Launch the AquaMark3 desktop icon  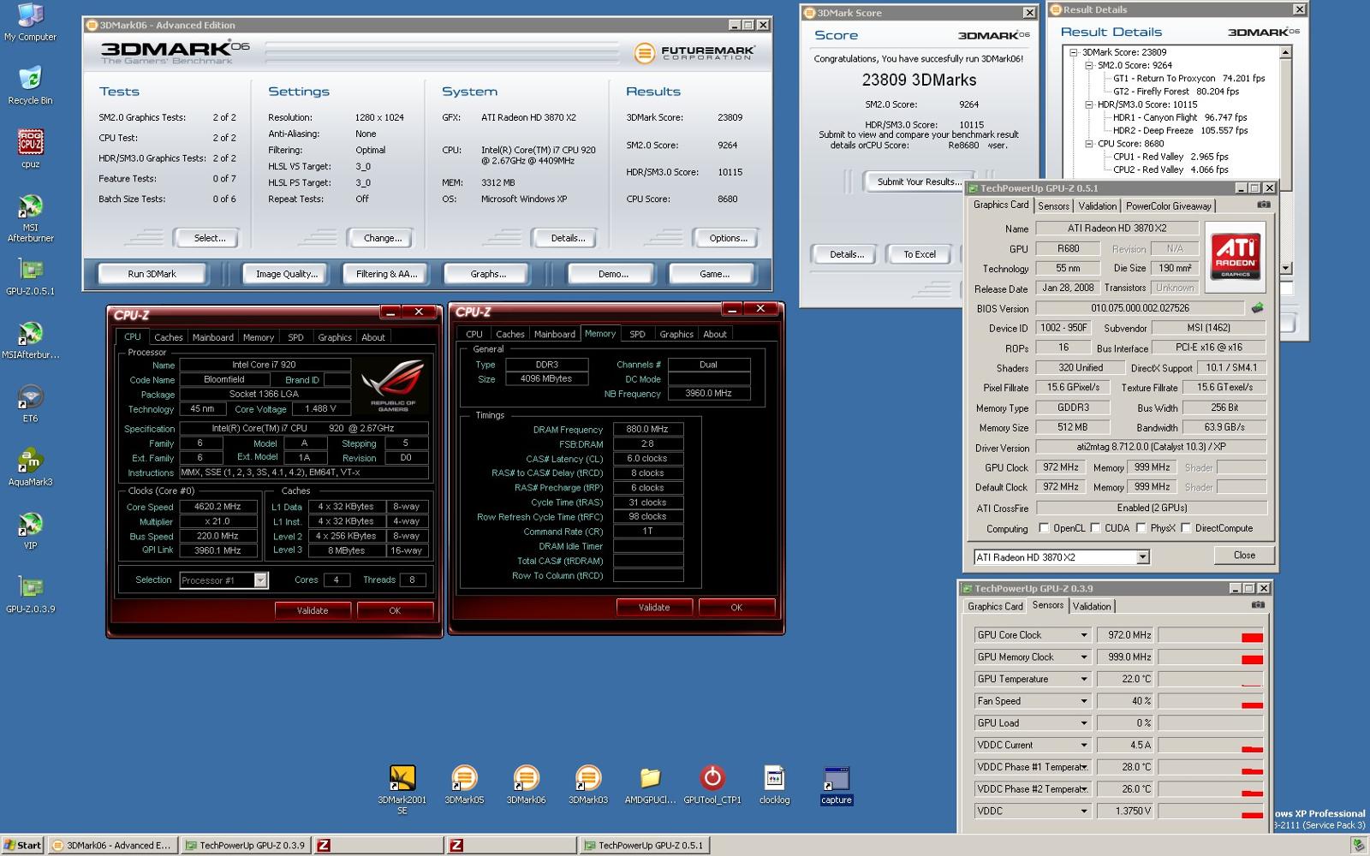tap(30, 467)
